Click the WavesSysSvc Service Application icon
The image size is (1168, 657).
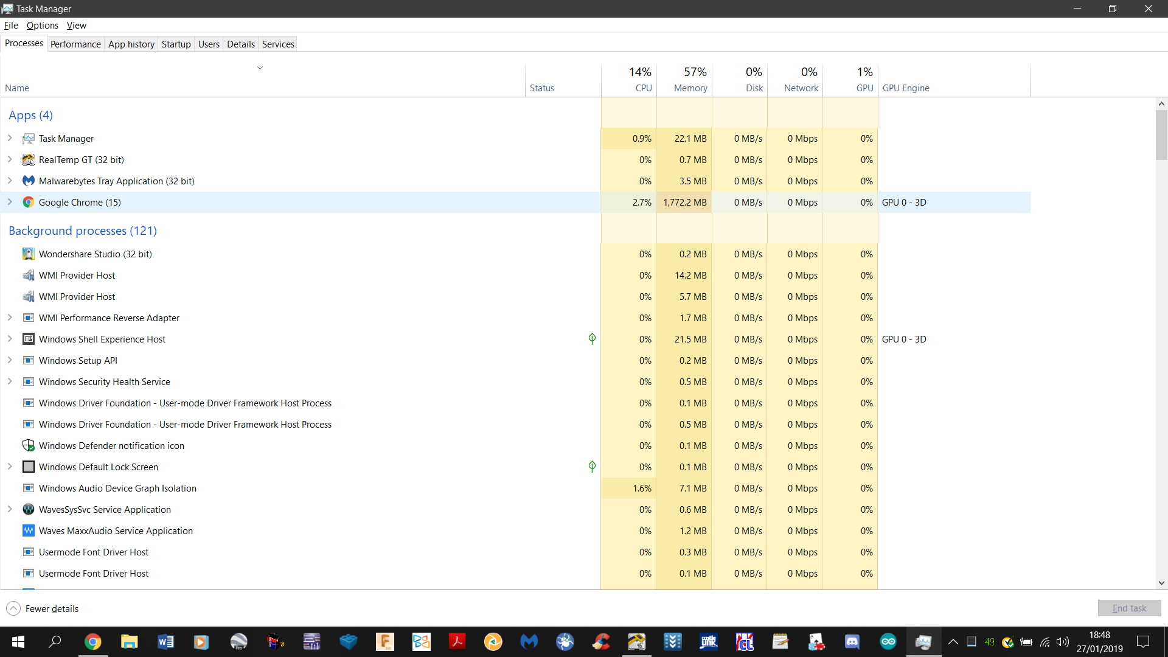click(28, 510)
